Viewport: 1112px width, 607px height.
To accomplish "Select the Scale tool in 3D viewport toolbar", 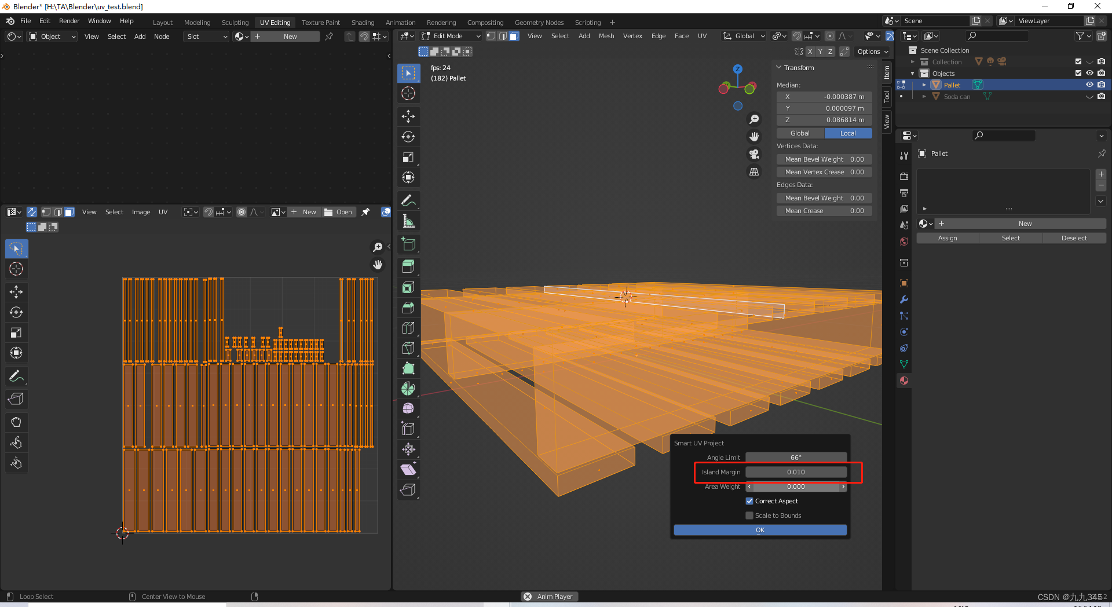I will (408, 157).
